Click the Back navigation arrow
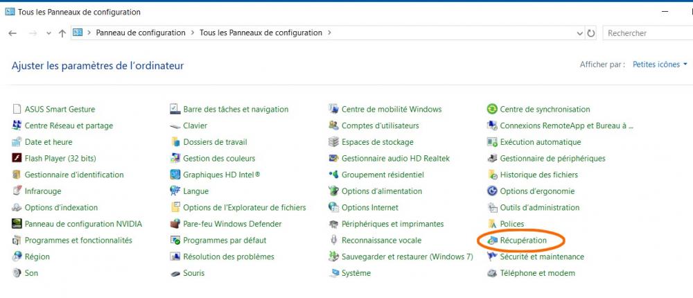 pos(12,33)
